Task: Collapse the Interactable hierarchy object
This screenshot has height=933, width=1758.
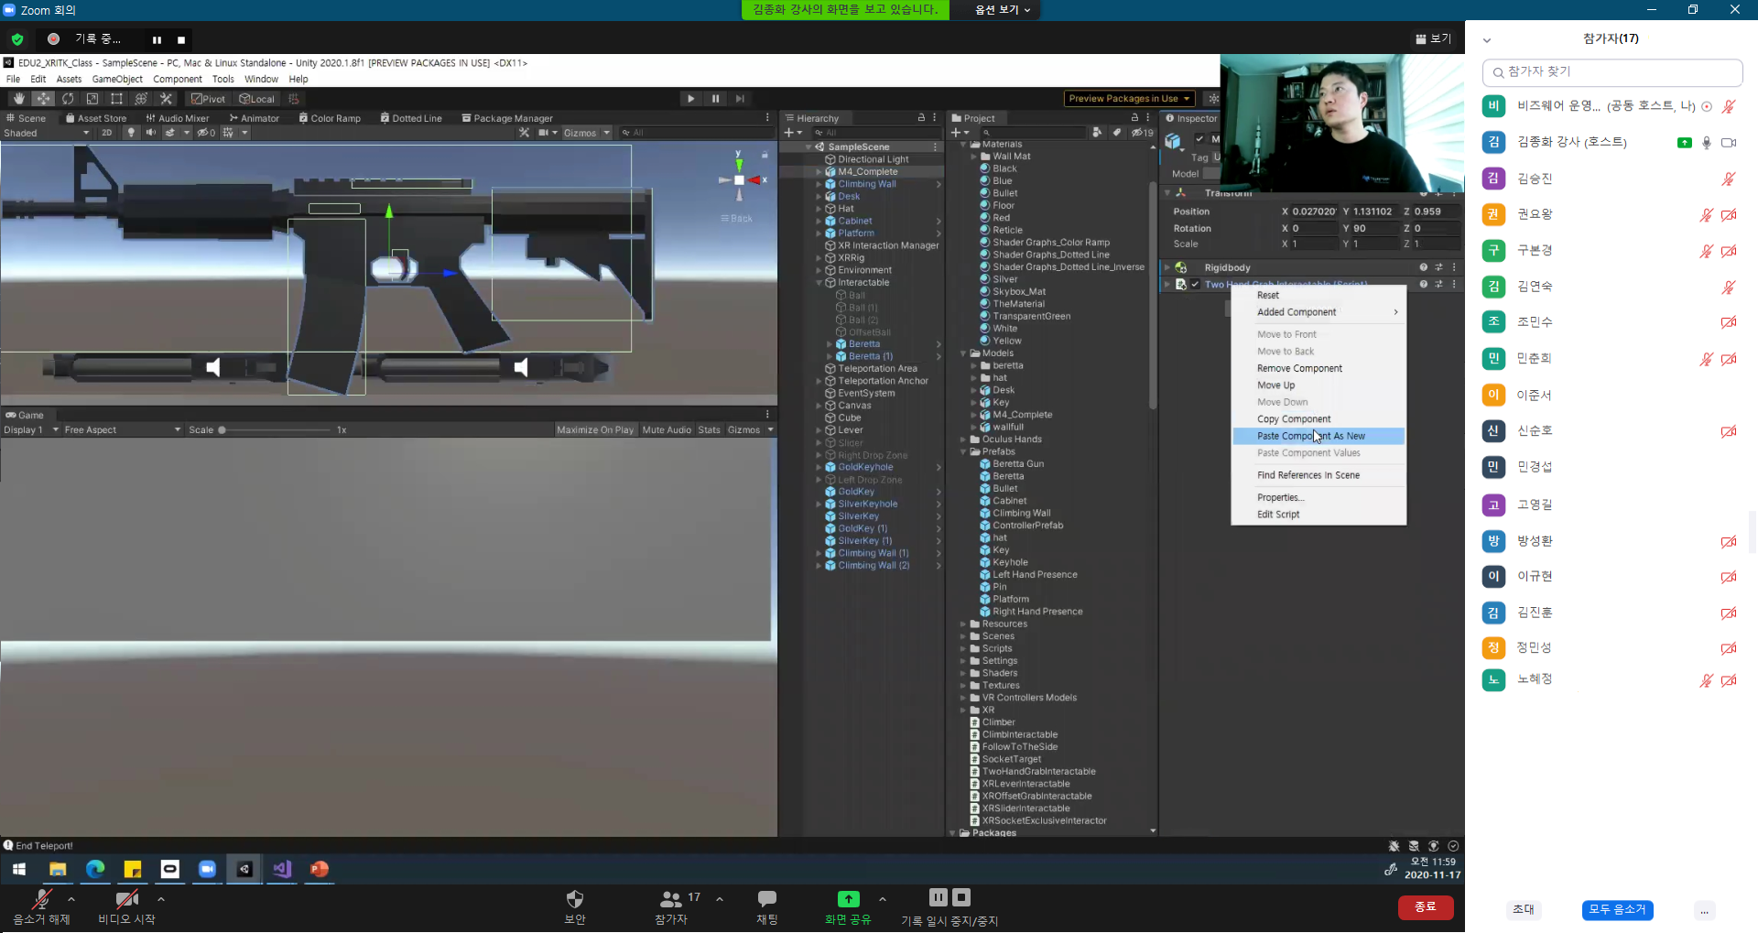Action: (819, 283)
